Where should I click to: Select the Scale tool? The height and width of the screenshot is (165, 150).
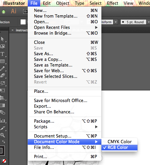point(2,83)
